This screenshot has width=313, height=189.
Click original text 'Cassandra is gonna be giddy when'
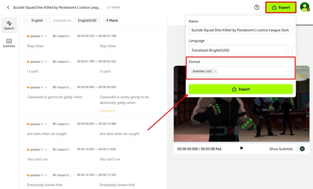55,97
